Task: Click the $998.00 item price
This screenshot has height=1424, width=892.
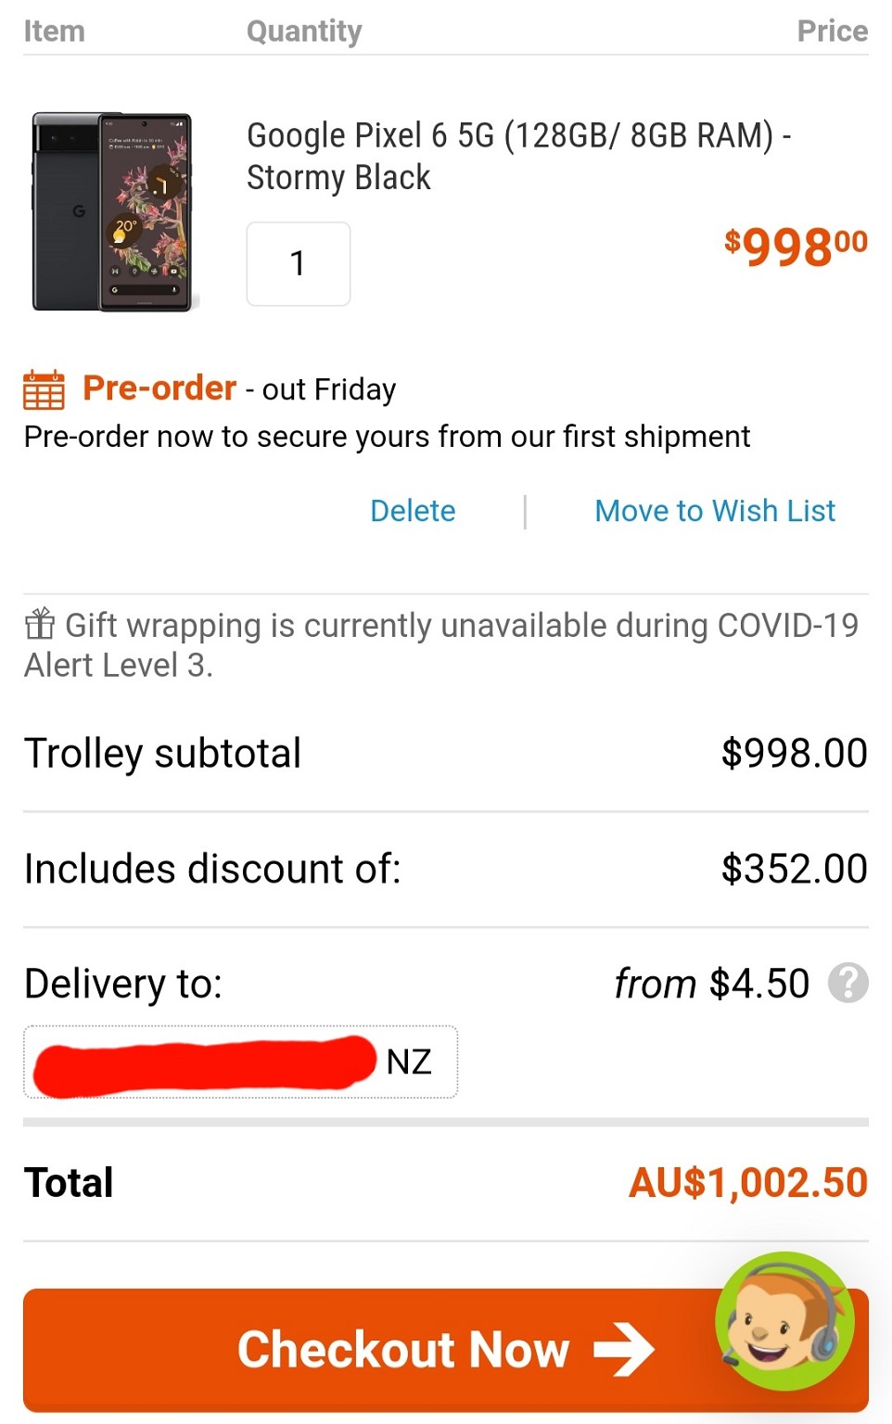Action: (x=796, y=248)
